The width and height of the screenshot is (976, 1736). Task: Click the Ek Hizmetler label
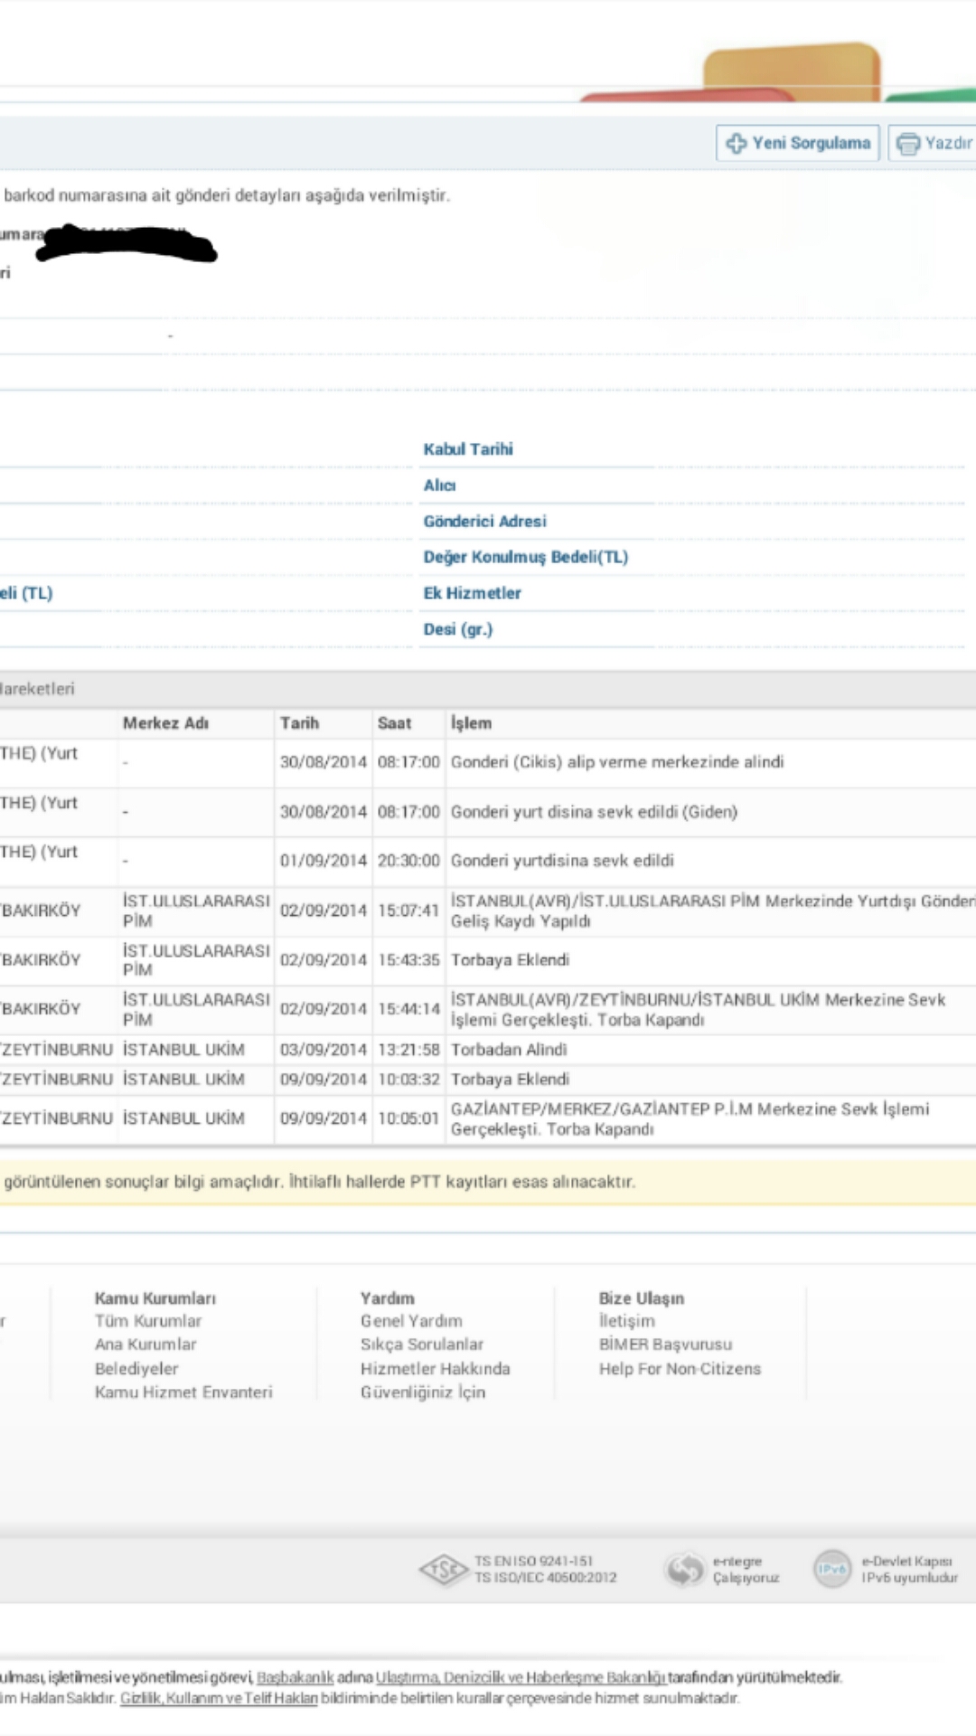pyautogui.click(x=472, y=594)
